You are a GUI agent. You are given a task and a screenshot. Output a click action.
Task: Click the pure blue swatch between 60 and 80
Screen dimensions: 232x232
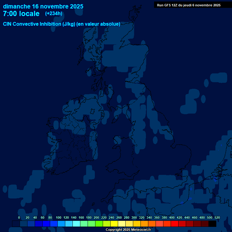pos(46,224)
